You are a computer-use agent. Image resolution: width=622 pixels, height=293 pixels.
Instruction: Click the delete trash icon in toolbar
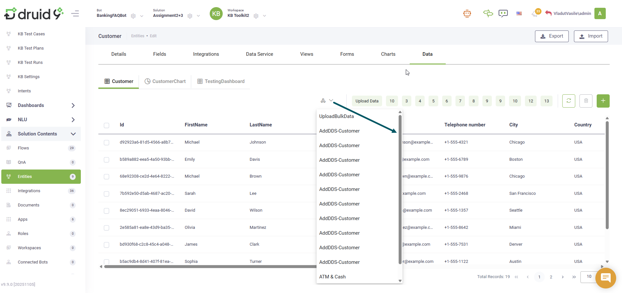coord(586,101)
